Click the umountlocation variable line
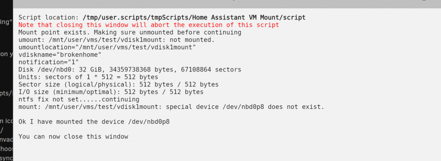441x161 pixels. tap(107, 47)
